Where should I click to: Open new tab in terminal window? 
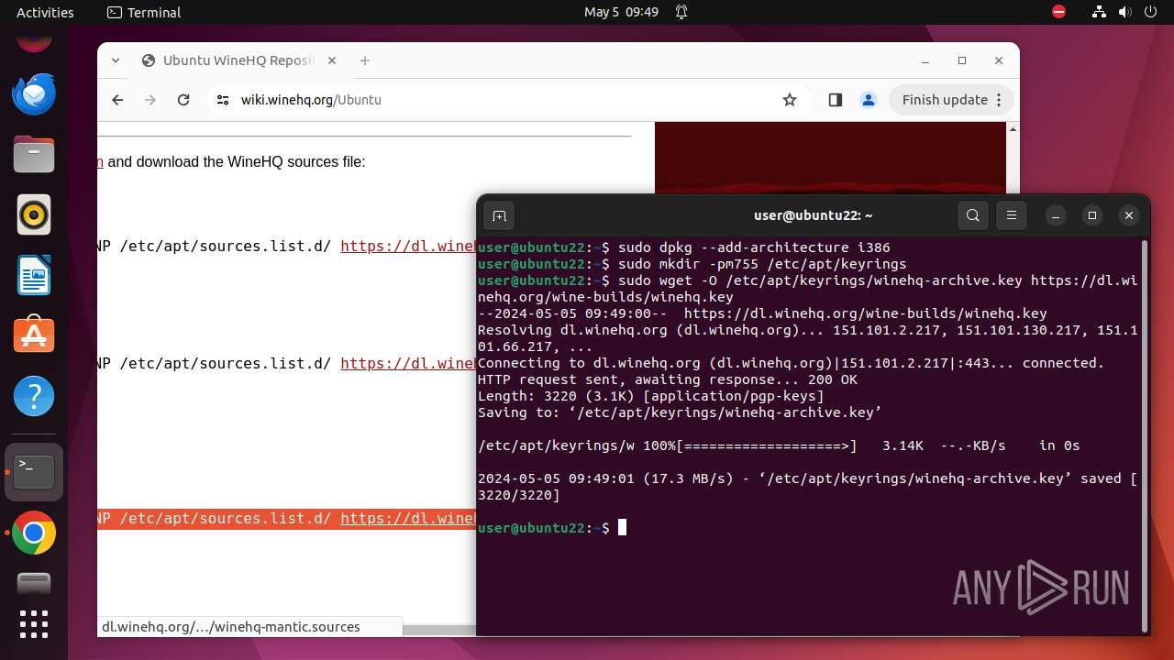tap(499, 215)
